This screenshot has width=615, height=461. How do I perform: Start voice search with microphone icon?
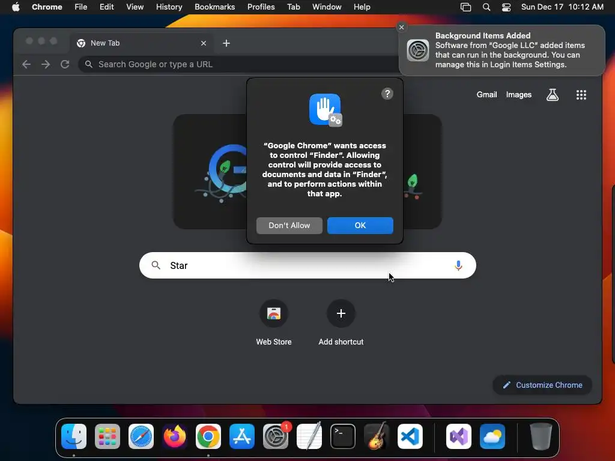[458, 265]
